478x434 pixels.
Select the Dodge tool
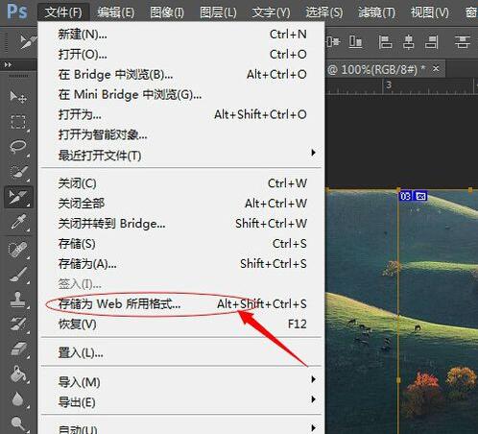pyautogui.click(x=18, y=423)
